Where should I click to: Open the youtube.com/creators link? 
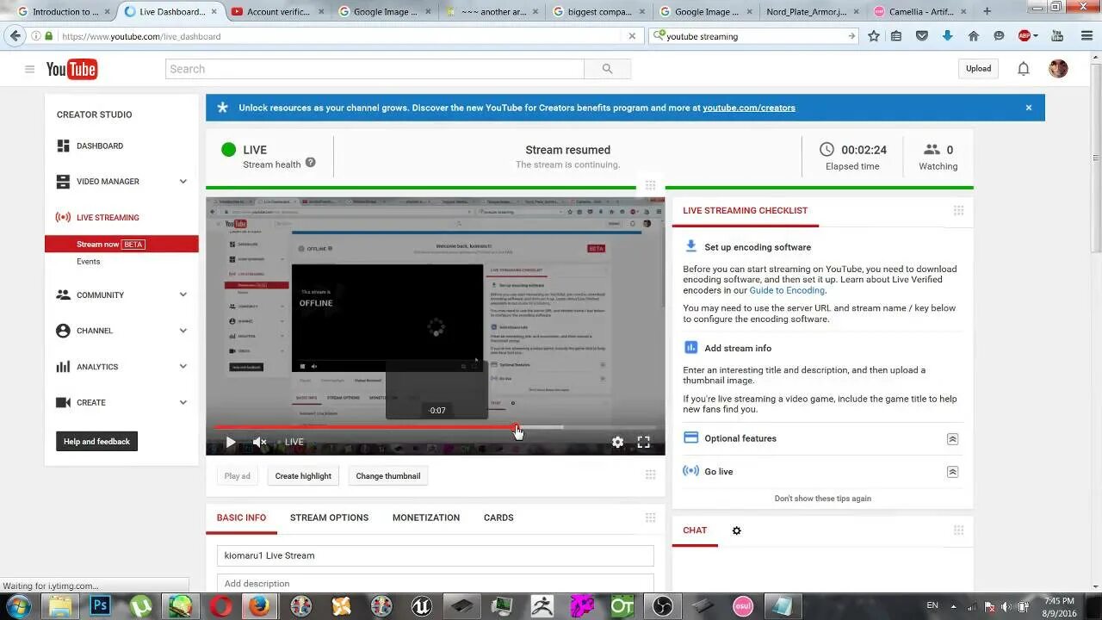pyautogui.click(x=749, y=108)
